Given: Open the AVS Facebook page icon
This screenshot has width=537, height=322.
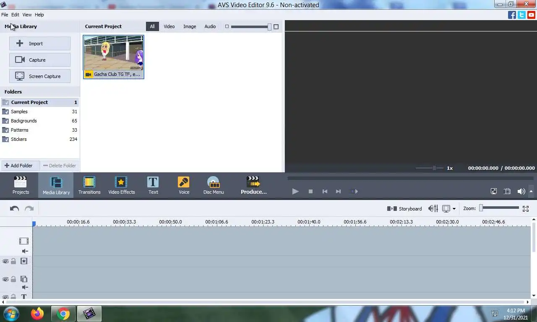Looking at the screenshot, I should coord(512,15).
